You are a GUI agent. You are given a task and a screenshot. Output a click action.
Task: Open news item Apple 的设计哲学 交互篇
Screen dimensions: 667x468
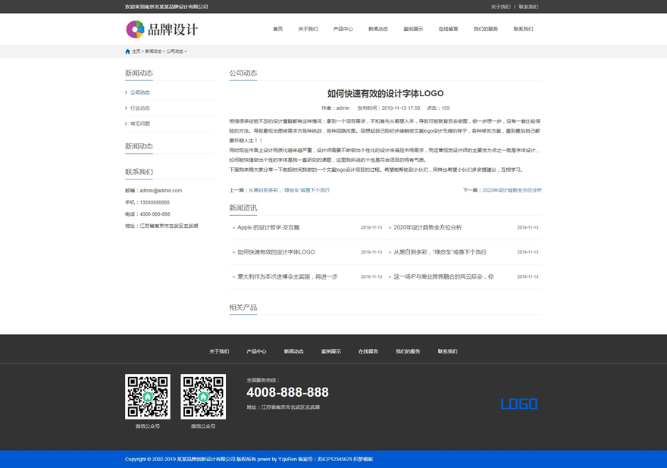coord(268,227)
